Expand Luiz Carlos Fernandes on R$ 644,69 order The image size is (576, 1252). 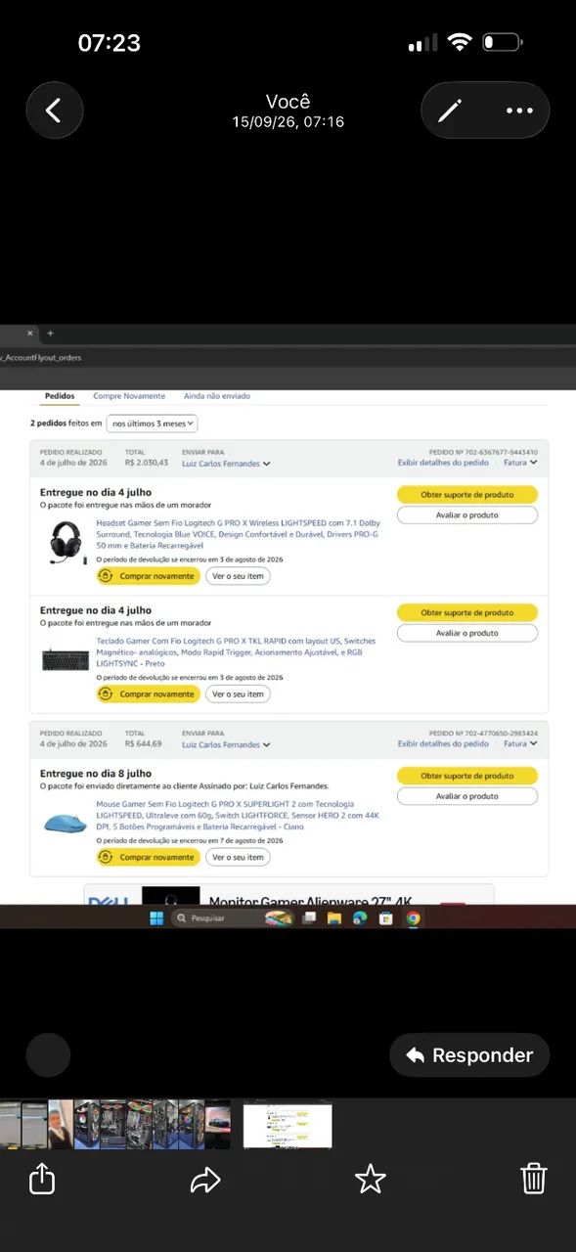tap(226, 744)
